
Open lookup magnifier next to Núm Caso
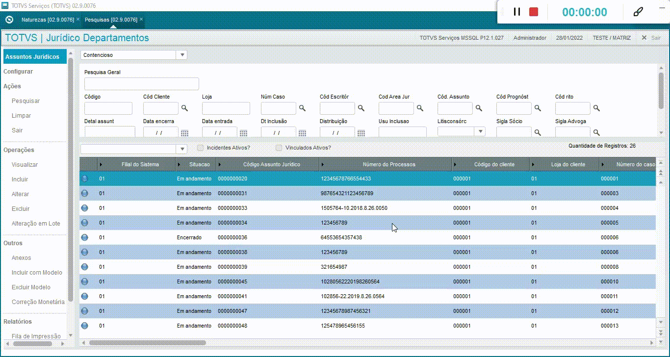[303, 108]
